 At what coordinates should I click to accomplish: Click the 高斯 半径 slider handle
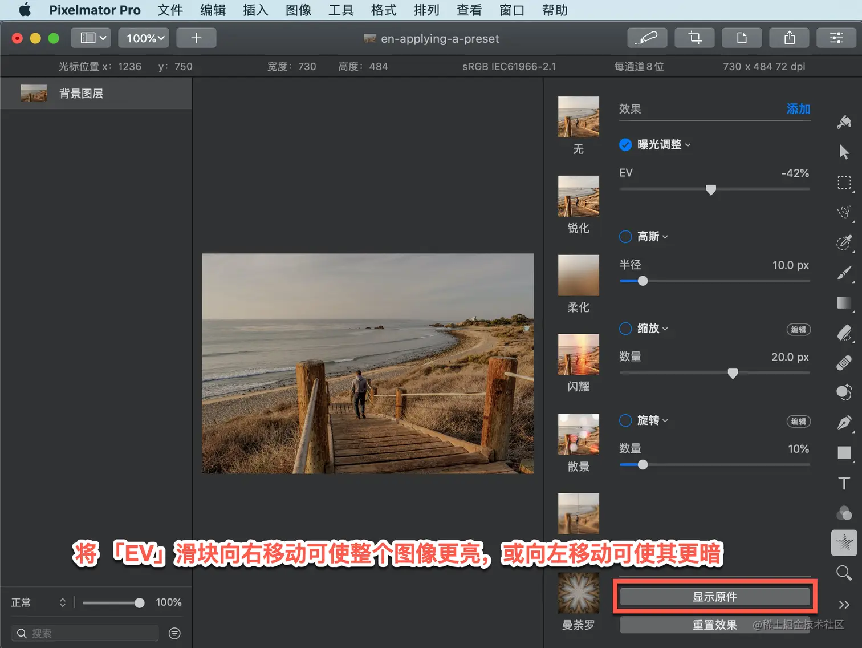tap(643, 281)
